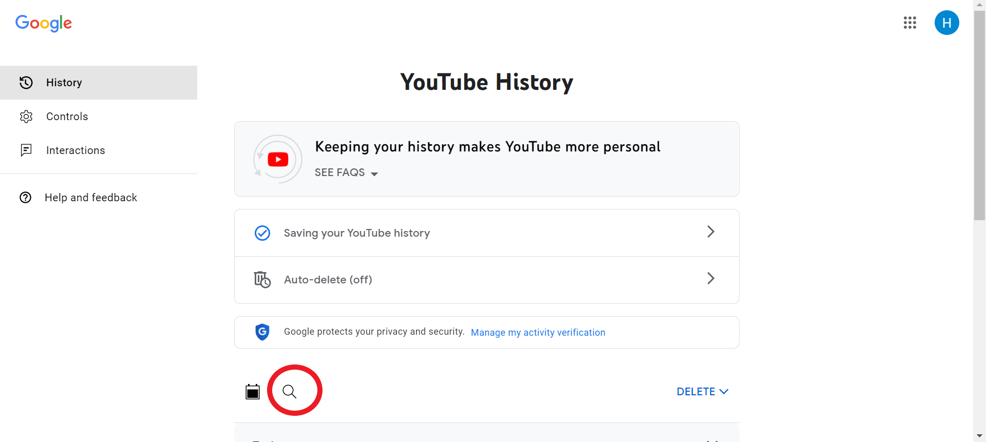Click the chevron beside Auto-delete (off)
Viewport: 986px width, 442px height.
point(711,278)
